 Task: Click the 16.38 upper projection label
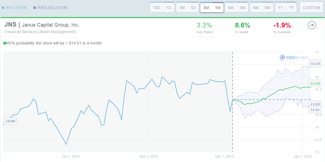click(315, 64)
